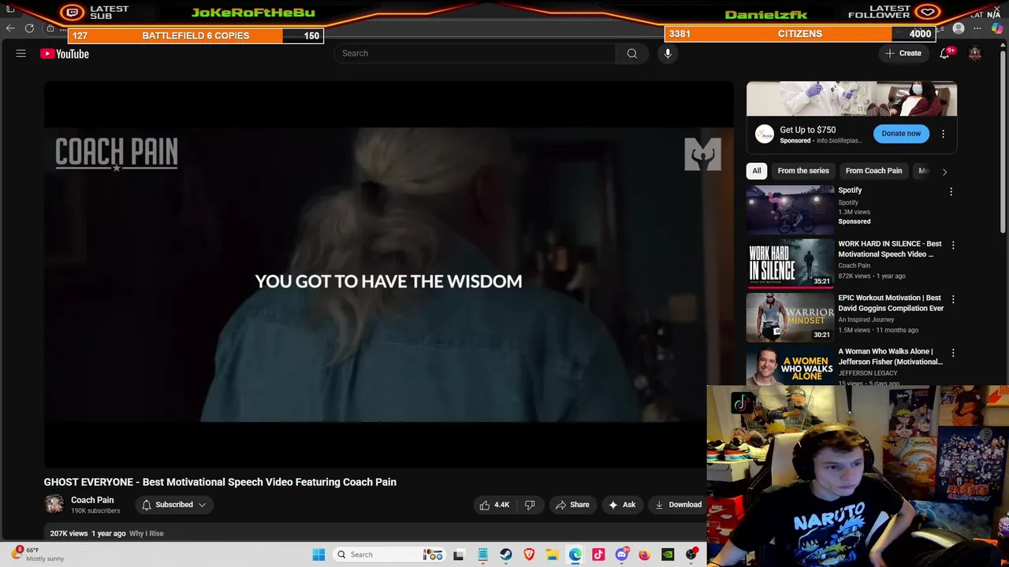Open A Women Who Walks Alone thumbnail
1009x567 pixels.
(790, 366)
